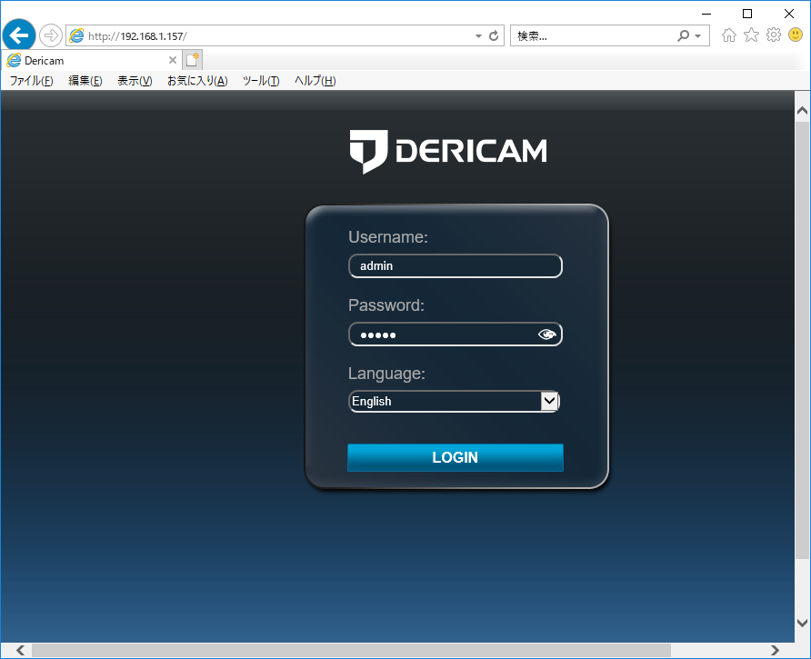
Task: Click the vertical scrollbar thumb
Action: (x=802, y=340)
